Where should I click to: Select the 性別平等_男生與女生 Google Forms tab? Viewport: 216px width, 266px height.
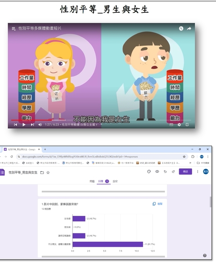22,149
